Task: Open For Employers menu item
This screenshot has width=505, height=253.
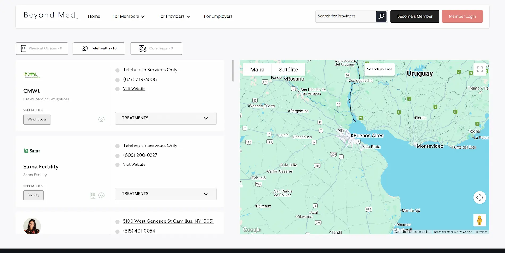Action: pos(218,16)
